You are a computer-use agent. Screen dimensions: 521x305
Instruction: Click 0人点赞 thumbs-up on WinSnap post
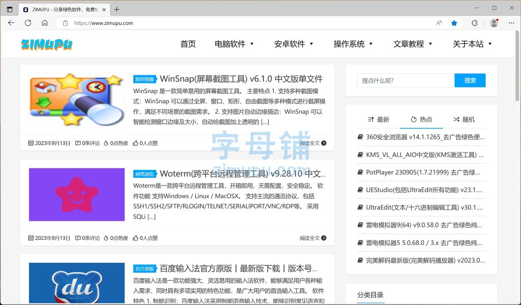145,143
